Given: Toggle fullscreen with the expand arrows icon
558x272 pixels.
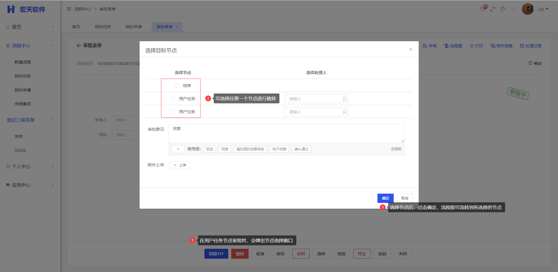Looking at the screenshot, I should click(493, 9).
